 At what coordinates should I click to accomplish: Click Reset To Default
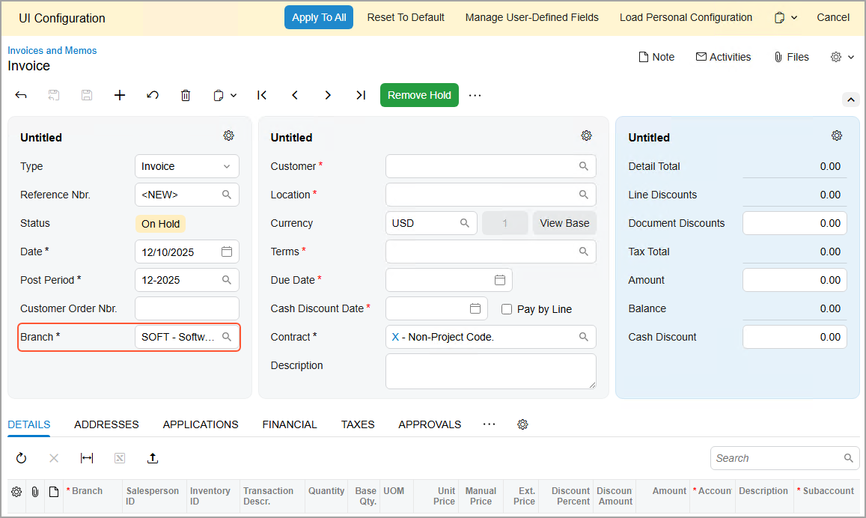point(406,18)
